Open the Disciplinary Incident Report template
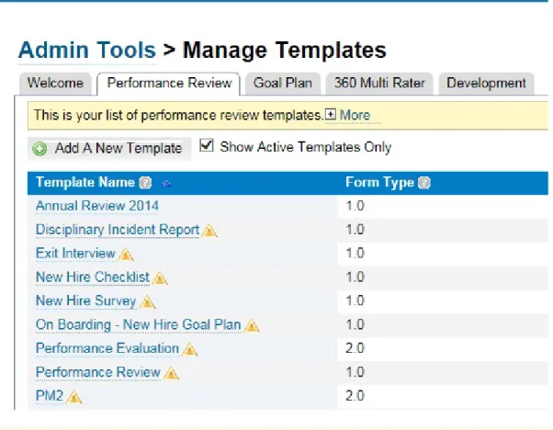Screen dimensions: 553x430 pos(118,230)
